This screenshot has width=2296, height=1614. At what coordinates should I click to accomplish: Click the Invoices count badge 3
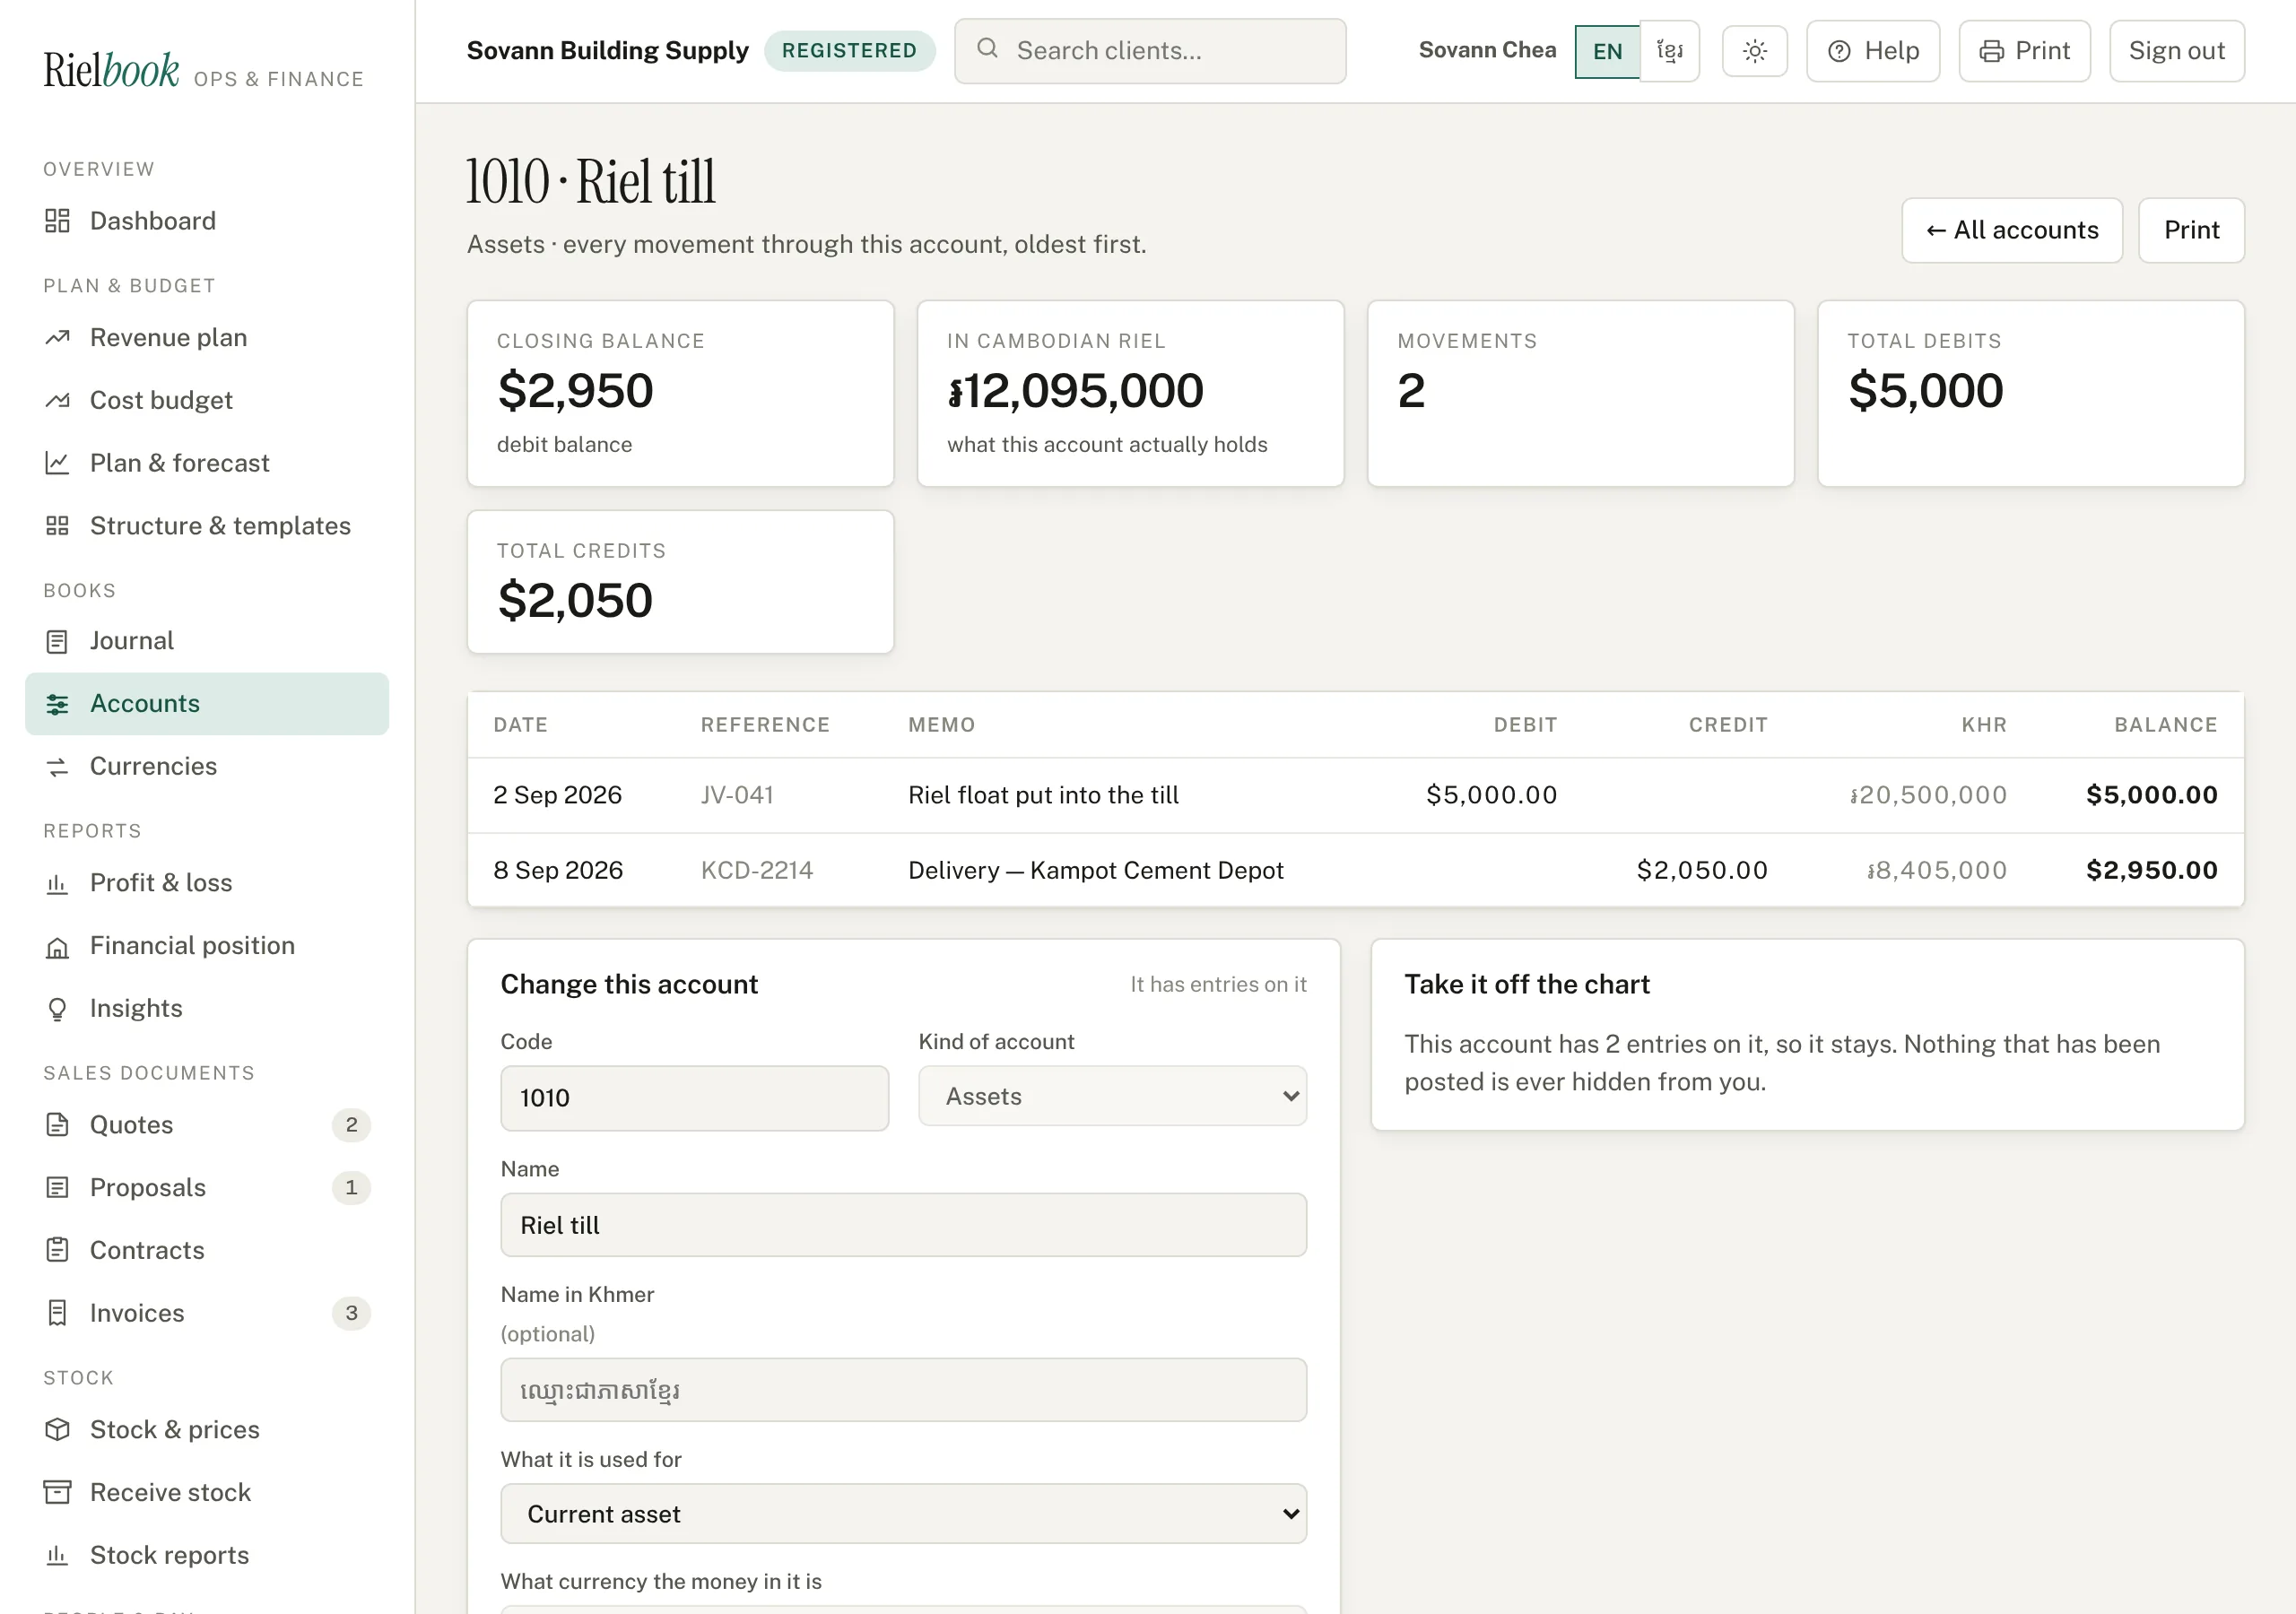pyautogui.click(x=351, y=1313)
